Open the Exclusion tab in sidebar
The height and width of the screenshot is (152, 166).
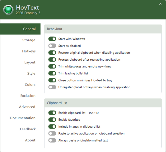pos(28,96)
